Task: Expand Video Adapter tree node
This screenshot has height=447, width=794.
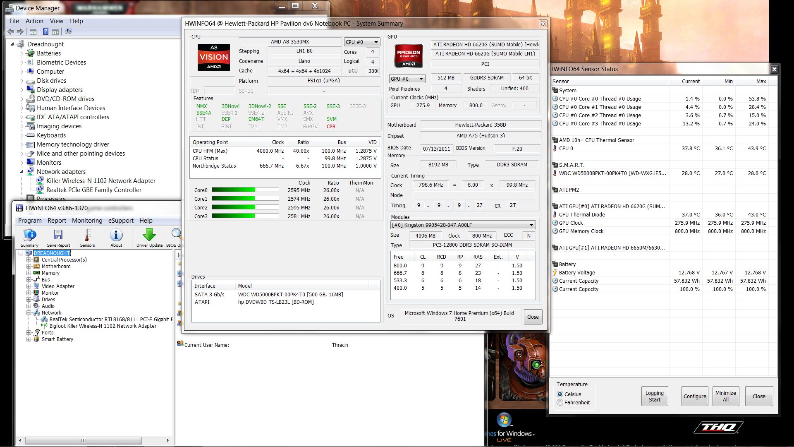Action: (x=29, y=286)
